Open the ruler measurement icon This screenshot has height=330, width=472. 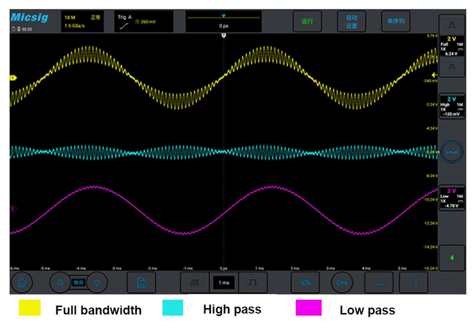[x=378, y=283]
